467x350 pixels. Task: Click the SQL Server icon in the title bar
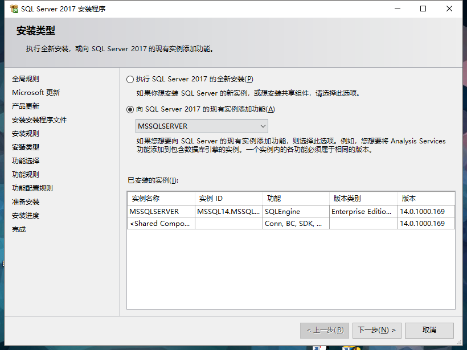(11, 9)
